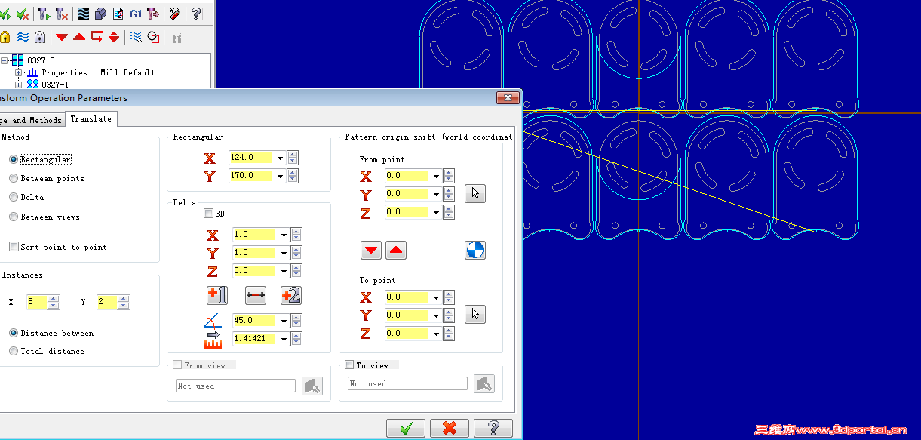Enable Sort point to point checkbox
The height and width of the screenshot is (440, 921).
pos(14,247)
